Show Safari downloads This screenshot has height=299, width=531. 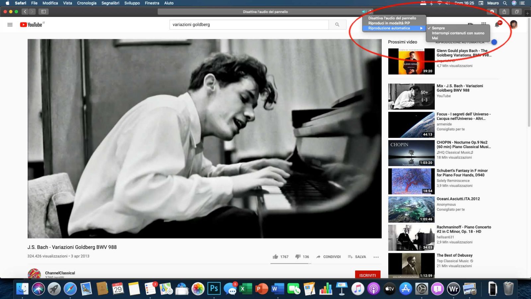(x=492, y=12)
